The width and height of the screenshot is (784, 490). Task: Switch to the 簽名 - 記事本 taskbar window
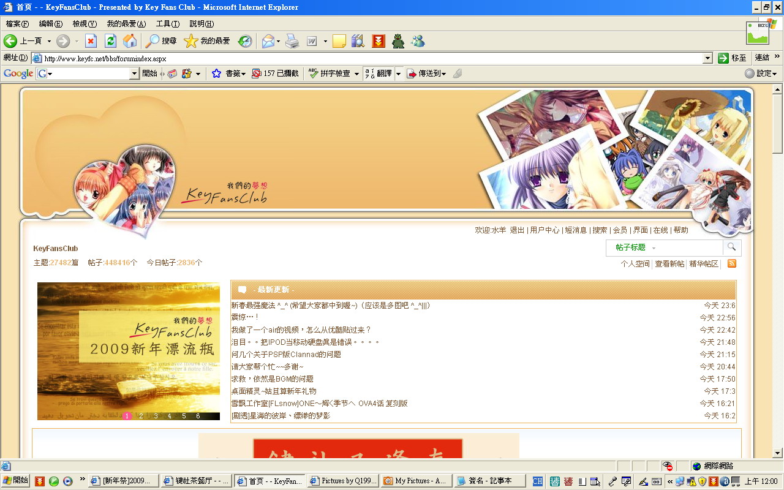pyautogui.click(x=491, y=481)
